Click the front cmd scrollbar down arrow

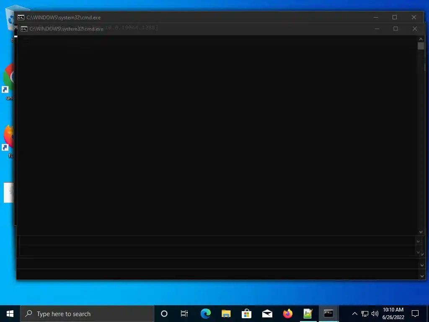point(421,232)
